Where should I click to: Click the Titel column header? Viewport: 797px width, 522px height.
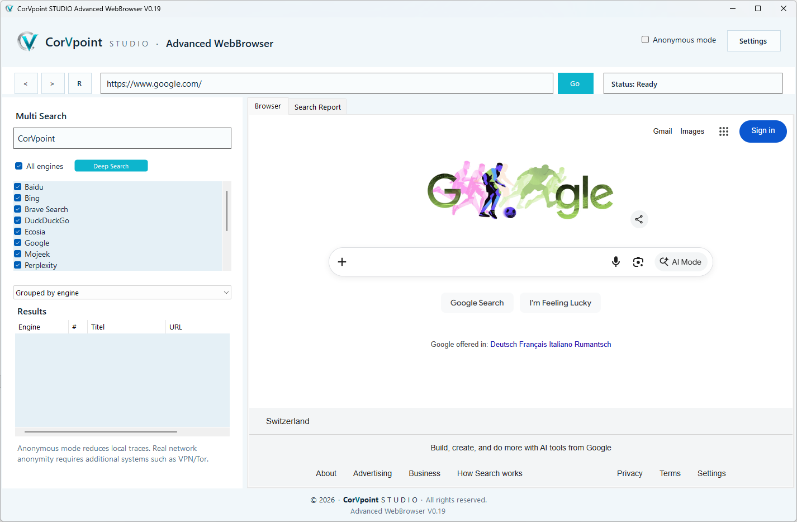tap(126, 327)
